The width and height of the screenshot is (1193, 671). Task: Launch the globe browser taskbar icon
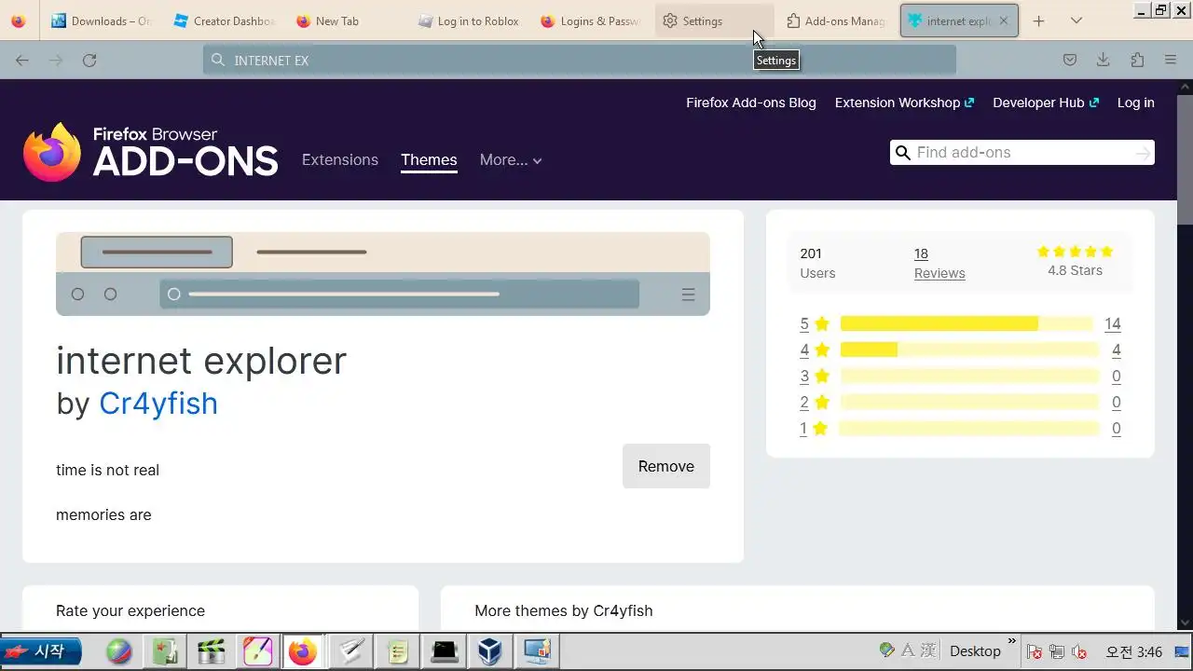(119, 651)
